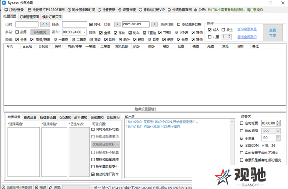Open the 邮件通知 tab
Screen dimensions: 288x189
click(x=81, y=118)
